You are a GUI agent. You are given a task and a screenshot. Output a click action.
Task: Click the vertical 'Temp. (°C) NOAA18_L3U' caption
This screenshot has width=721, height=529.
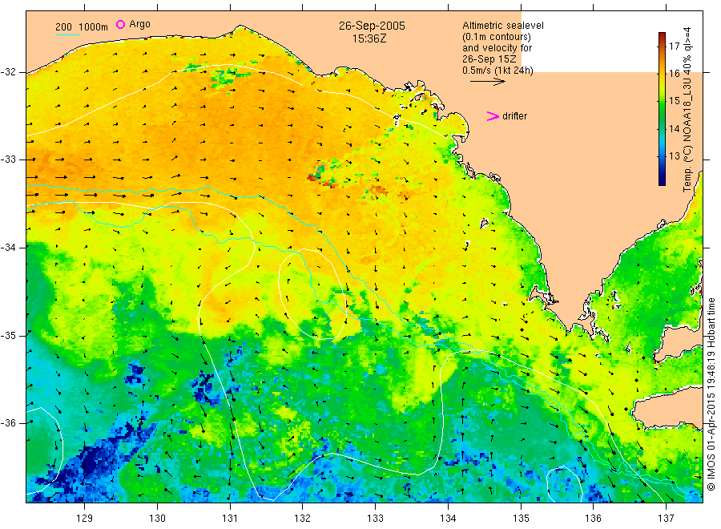tap(687, 109)
